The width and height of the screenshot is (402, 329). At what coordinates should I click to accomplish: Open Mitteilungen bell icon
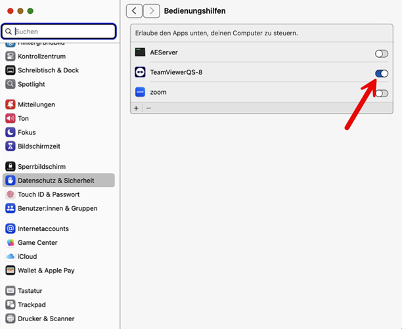pos(11,104)
